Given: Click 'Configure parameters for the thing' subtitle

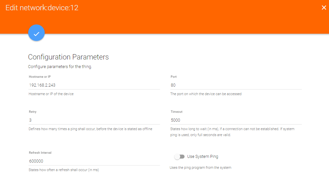Looking at the screenshot, I should [x=60, y=67].
